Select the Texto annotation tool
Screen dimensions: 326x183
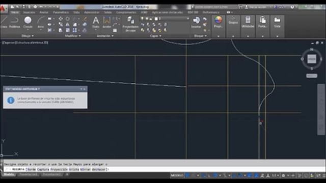click(96, 22)
